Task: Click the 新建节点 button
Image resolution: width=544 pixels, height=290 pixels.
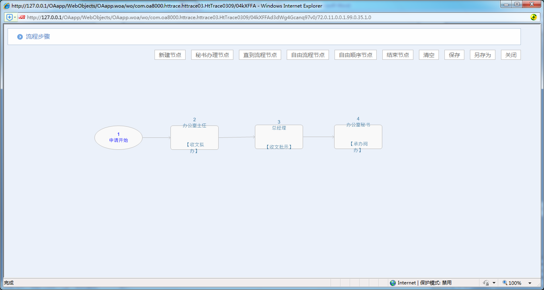Action: (170, 55)
